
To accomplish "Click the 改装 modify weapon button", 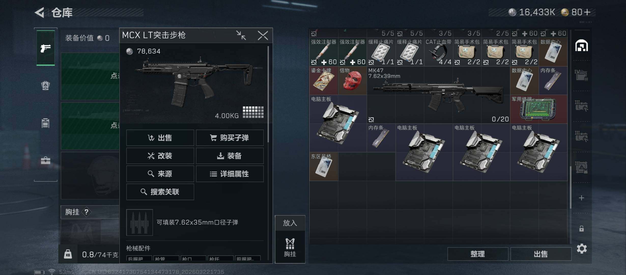I will pos(160,156).
